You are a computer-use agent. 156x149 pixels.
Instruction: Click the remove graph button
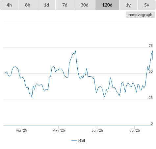tap(140, 15)
